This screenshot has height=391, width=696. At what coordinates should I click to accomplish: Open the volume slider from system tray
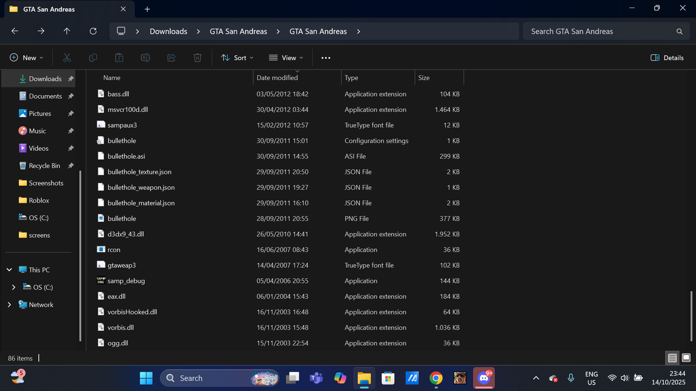click(x=624, y=378)
